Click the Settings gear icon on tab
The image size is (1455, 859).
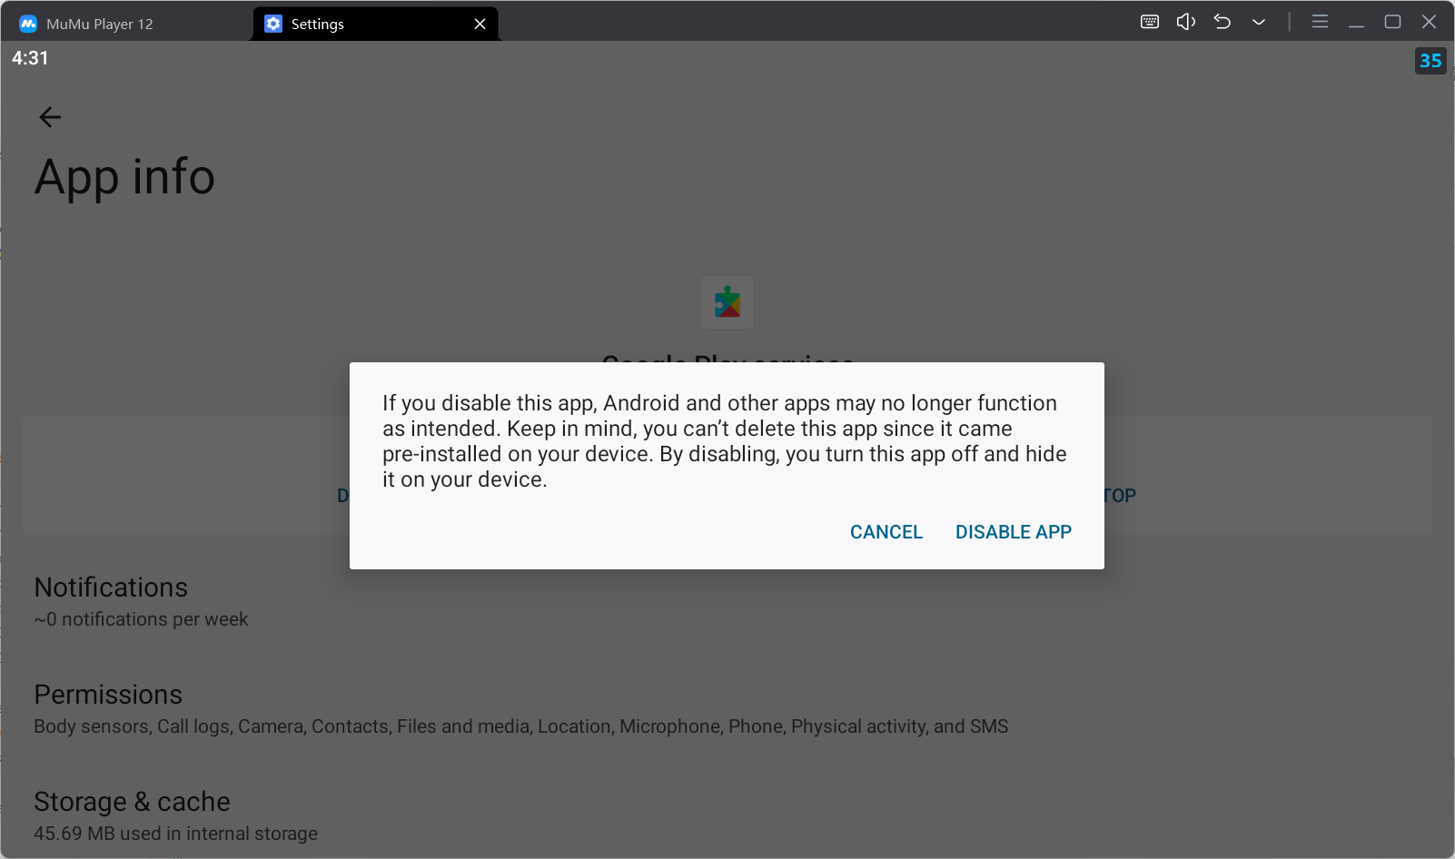point(272,24)
